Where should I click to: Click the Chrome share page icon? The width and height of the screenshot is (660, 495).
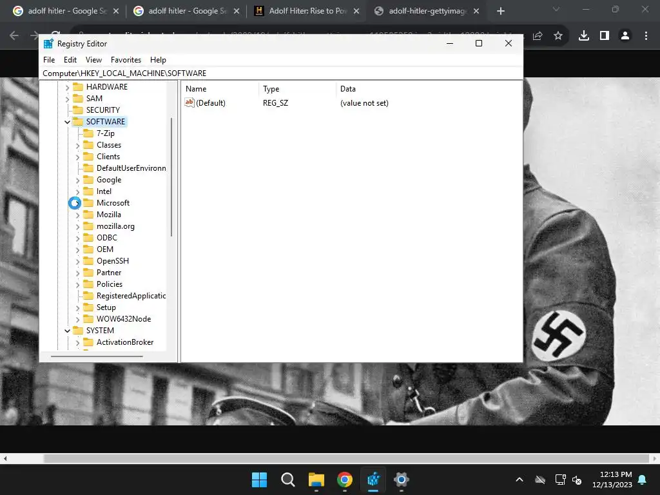(x=538, y=36)
